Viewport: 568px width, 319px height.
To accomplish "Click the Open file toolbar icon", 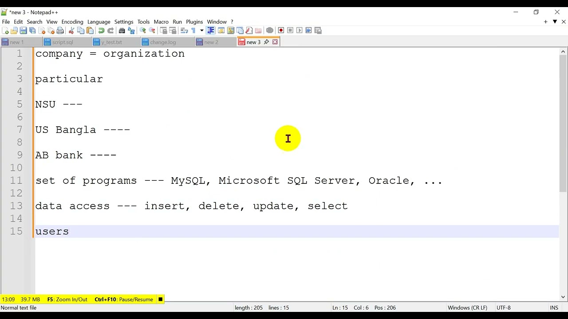I will click(x=14, y=31).
